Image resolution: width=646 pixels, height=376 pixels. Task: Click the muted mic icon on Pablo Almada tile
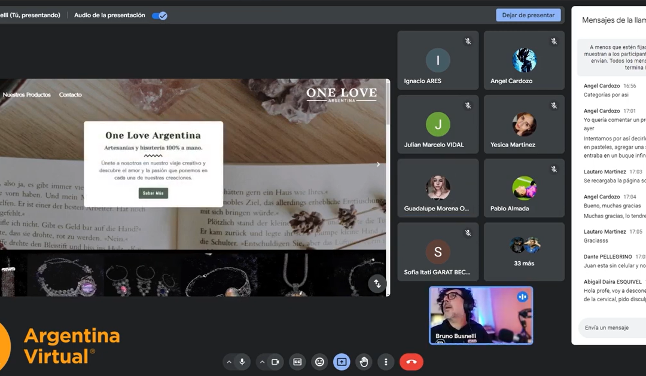pyautogui.click(x=554, y=169)
